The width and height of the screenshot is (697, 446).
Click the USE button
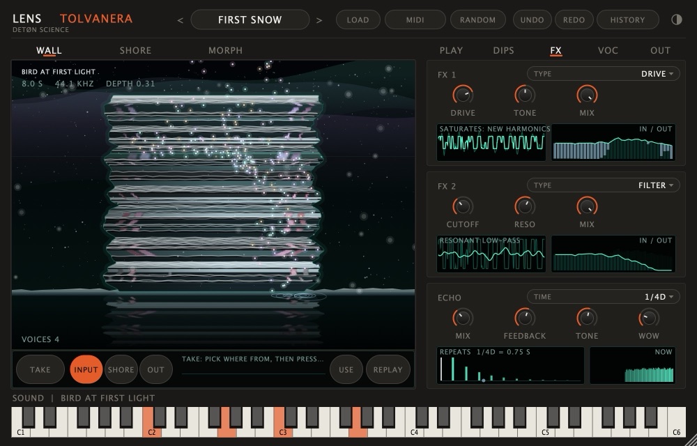point(346,369)
